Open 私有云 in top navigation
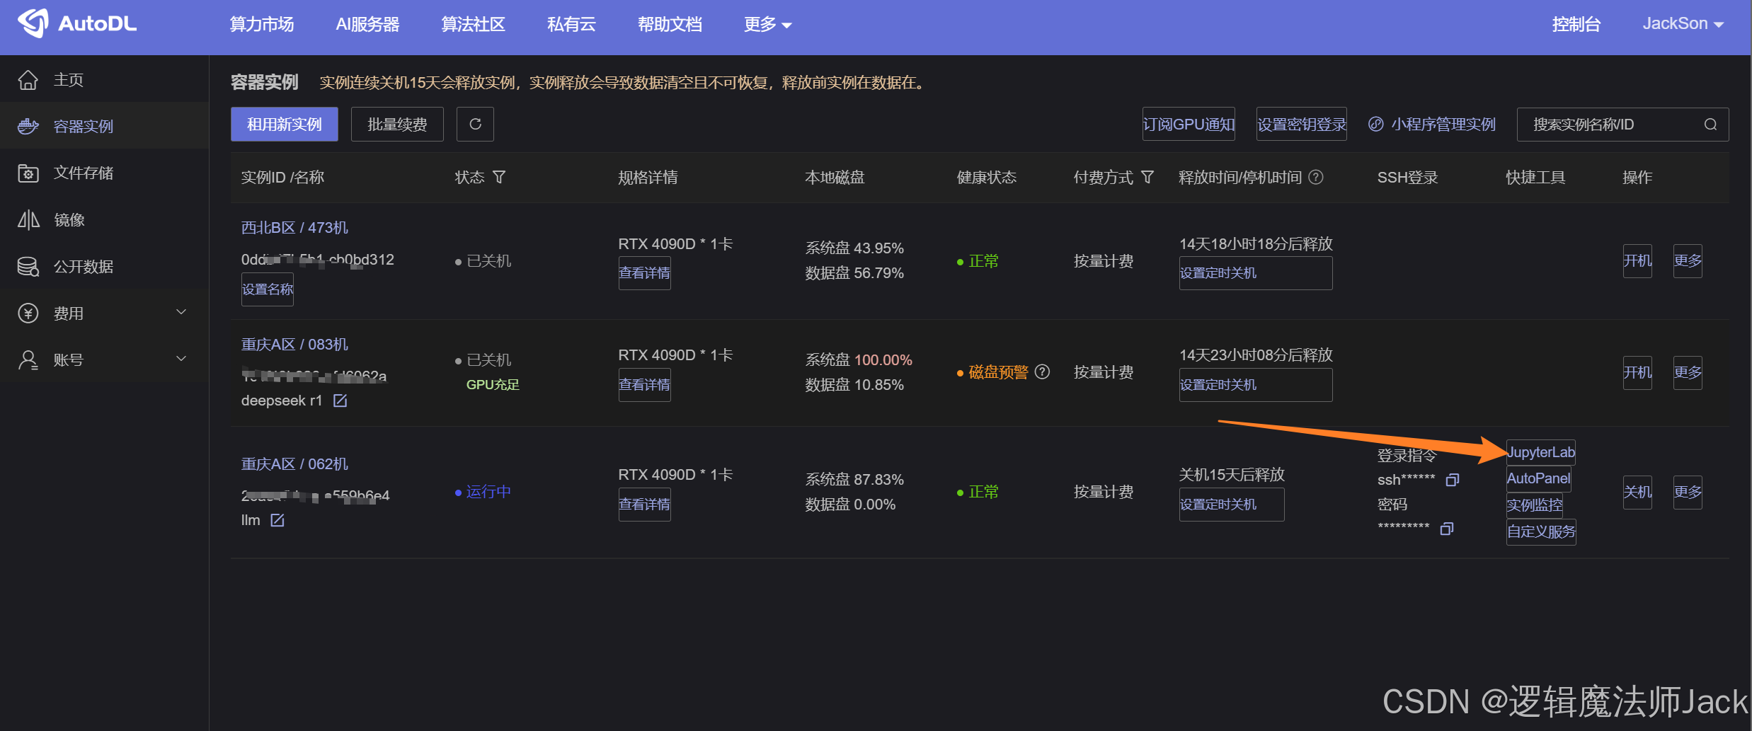Image resolution: width=1752 pixels, height=731 pixels. pos(571,25)
